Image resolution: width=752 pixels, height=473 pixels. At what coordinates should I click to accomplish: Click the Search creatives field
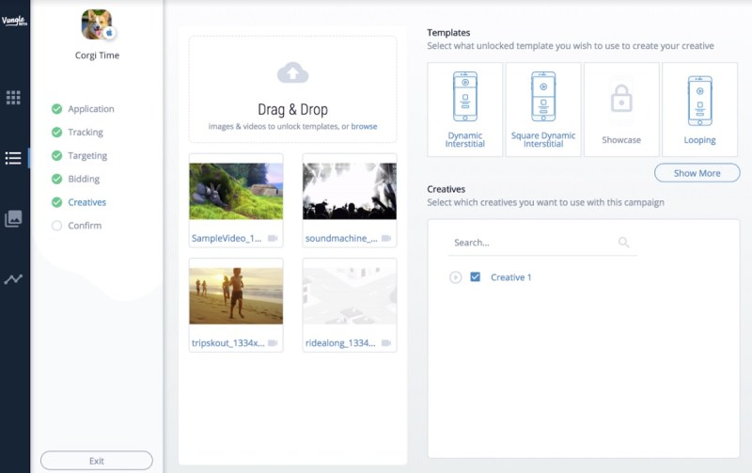tap(542, 243)
